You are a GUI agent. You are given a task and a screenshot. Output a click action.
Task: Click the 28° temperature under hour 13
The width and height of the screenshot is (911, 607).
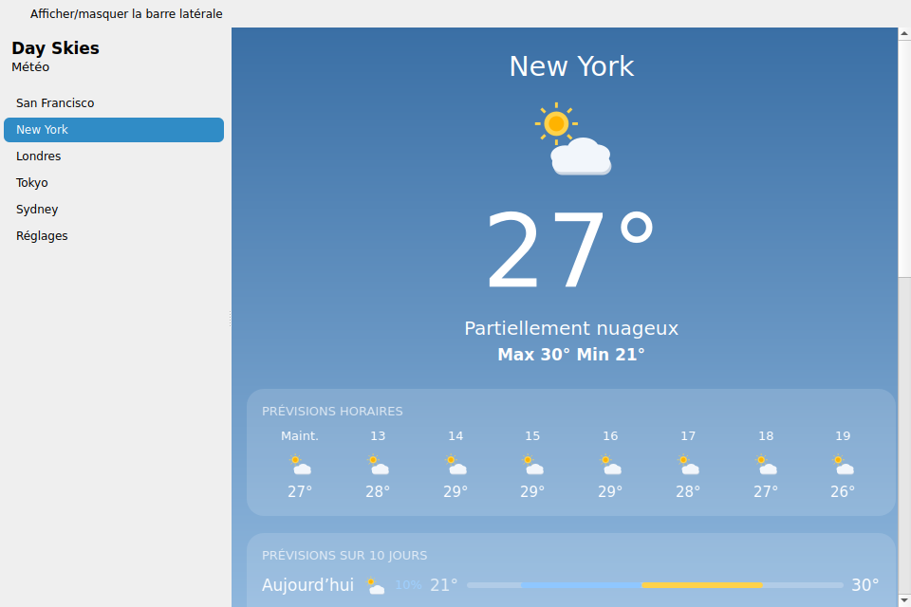coord(378,491)
